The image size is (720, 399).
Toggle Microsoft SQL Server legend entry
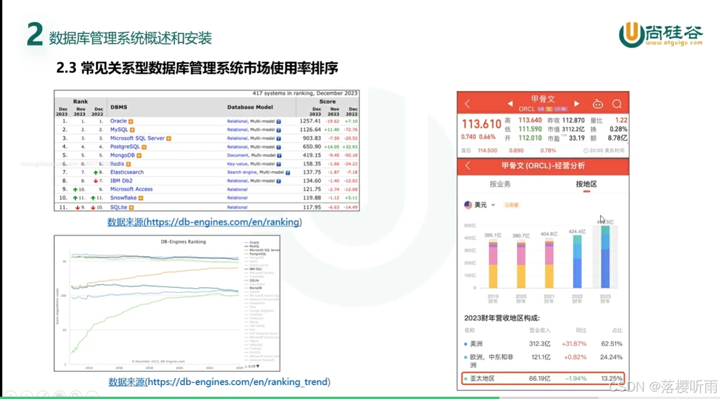[262, 250]
